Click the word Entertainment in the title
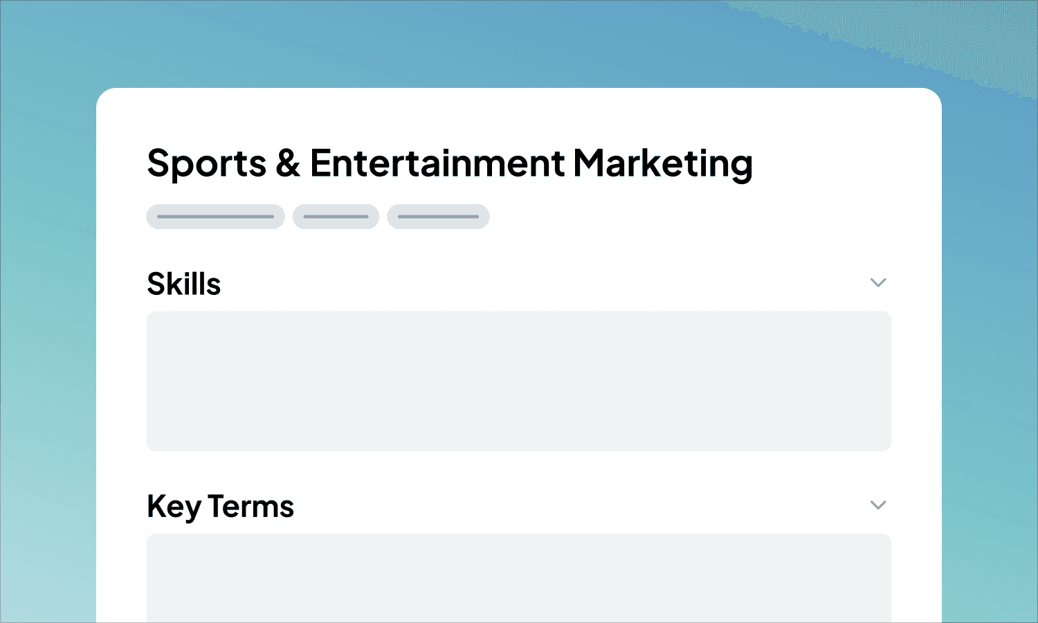 tap(437, 163)
